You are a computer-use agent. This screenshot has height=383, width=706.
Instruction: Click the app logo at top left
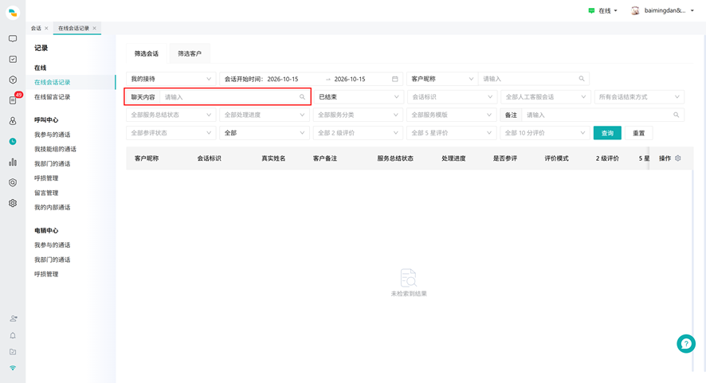13,13
